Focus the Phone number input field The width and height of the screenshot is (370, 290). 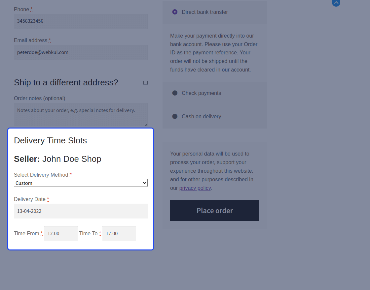[81, 21]
